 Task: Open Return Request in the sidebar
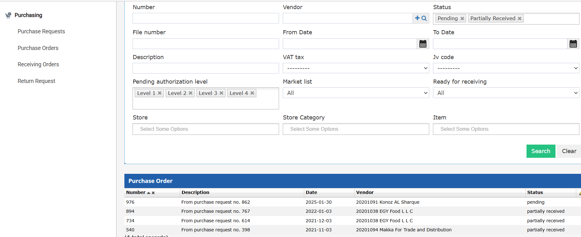click(x=37, y=81)
